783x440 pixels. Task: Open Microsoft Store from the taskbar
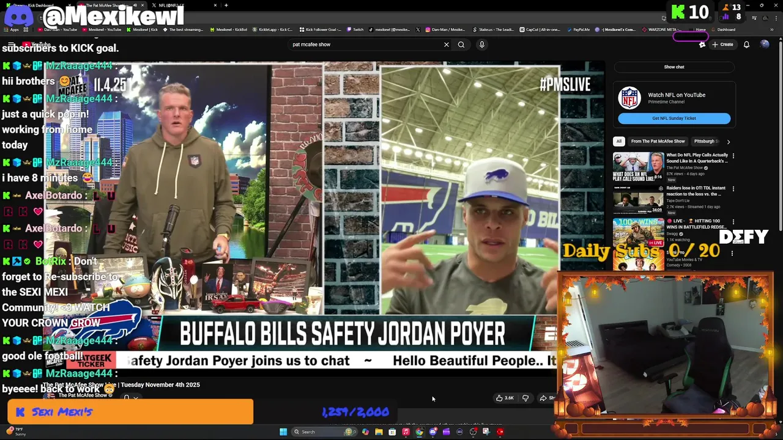(392, 432)
